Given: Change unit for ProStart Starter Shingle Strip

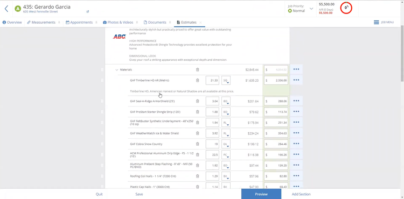Looking at the screenshot, I should pos(226,112).
